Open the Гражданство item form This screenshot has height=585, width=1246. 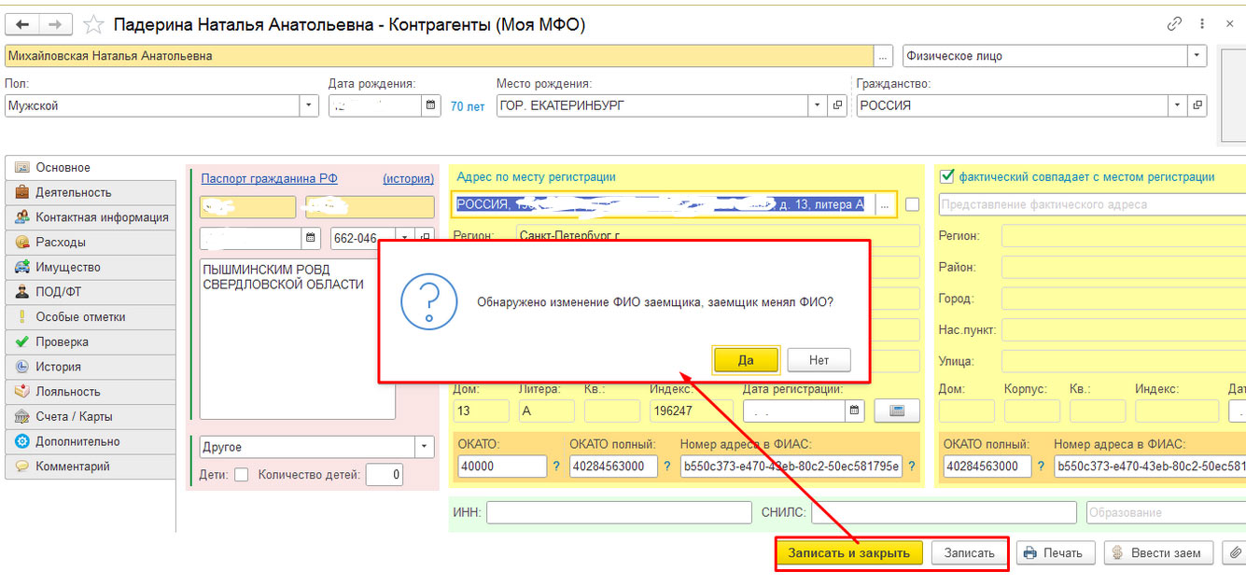click(1197, 105)
